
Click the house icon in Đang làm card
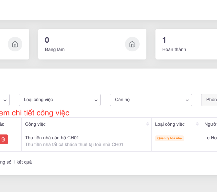point(132,44)
